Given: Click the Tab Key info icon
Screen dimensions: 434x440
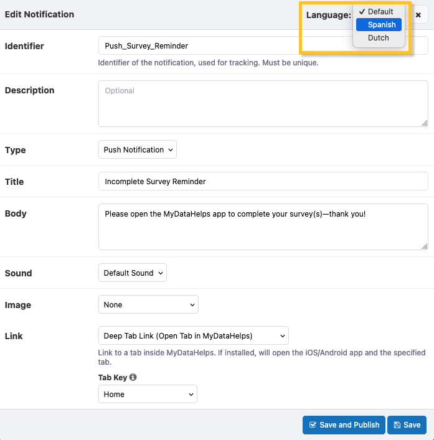Looking at the screenshot, I should [133, 377].
